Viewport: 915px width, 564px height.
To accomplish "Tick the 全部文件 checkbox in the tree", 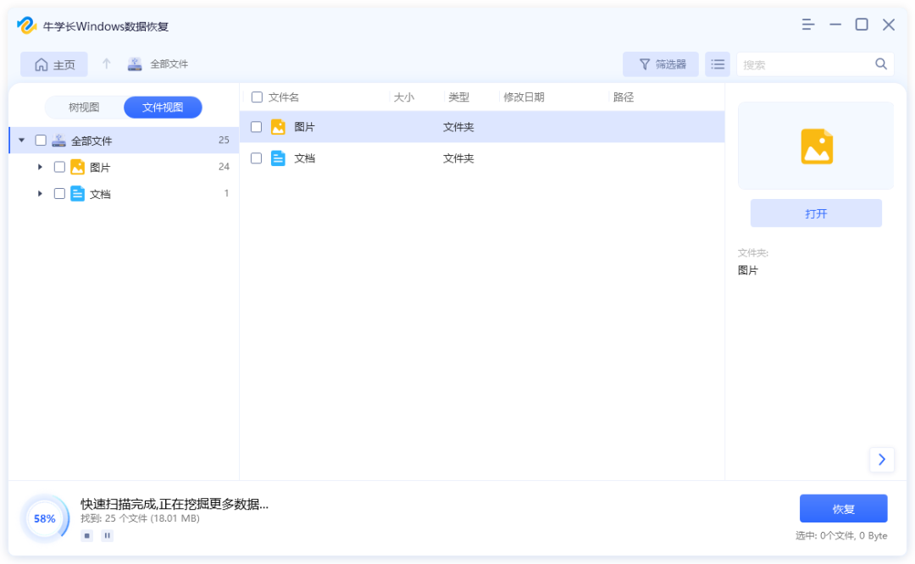I will (41, 140).
